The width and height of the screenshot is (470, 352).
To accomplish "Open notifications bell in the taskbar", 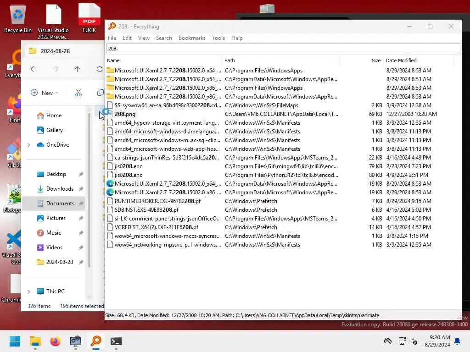I will tap(457, 341).
